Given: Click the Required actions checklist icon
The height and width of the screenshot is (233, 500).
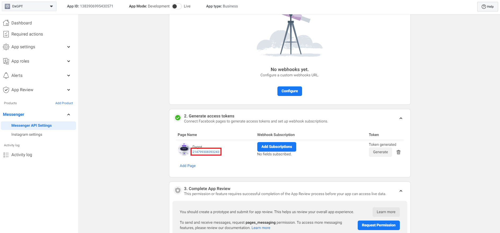Looking at the screenshot, I should tap(6, 34).
